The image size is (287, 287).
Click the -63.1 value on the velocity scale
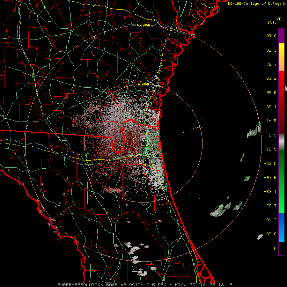270,192
